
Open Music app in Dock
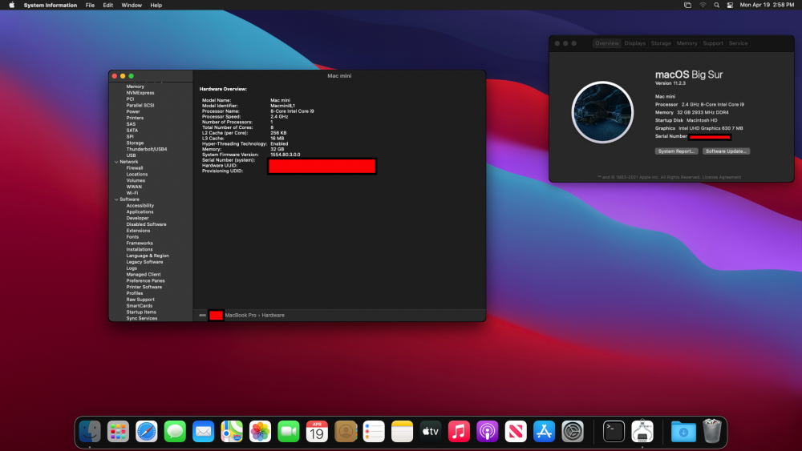(459, 432)
